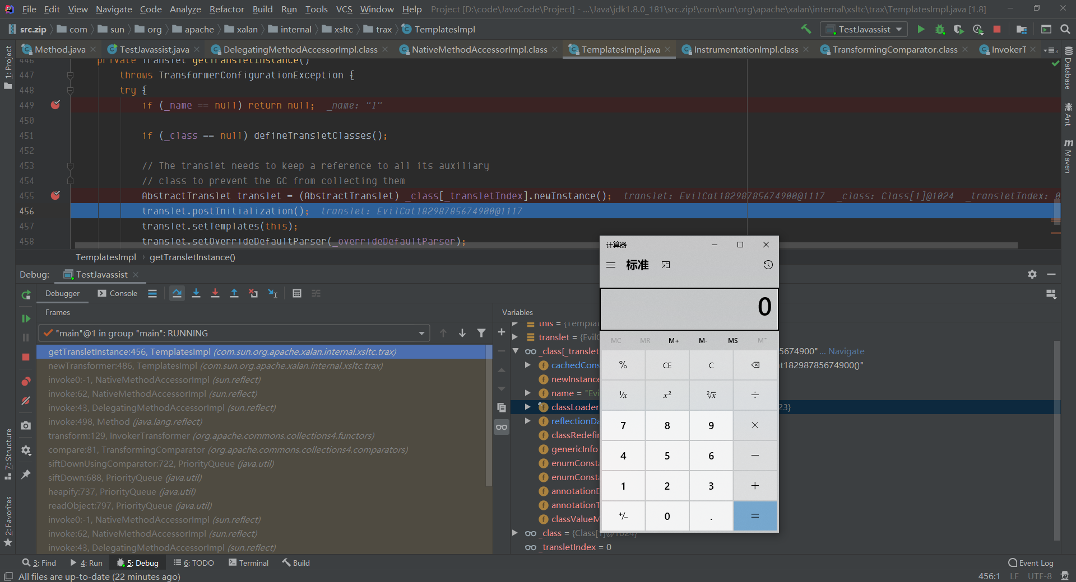
Task: Click the editor horizontal scrollbar
Action: [546, 245]
